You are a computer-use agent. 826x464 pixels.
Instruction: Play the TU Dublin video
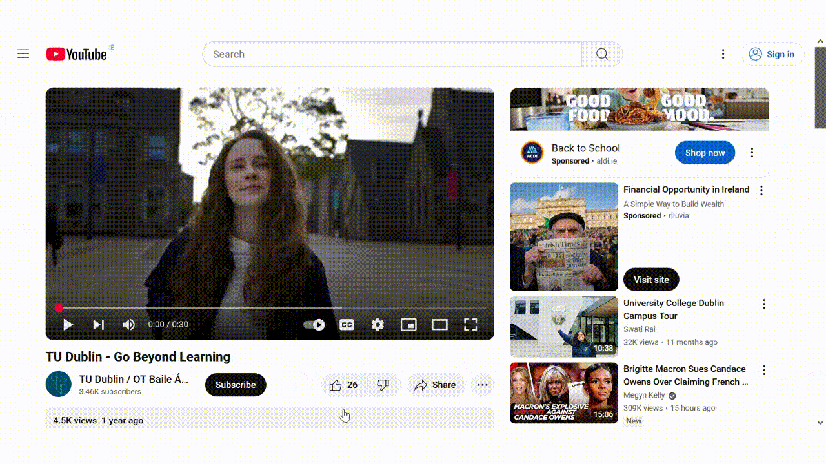68,325
